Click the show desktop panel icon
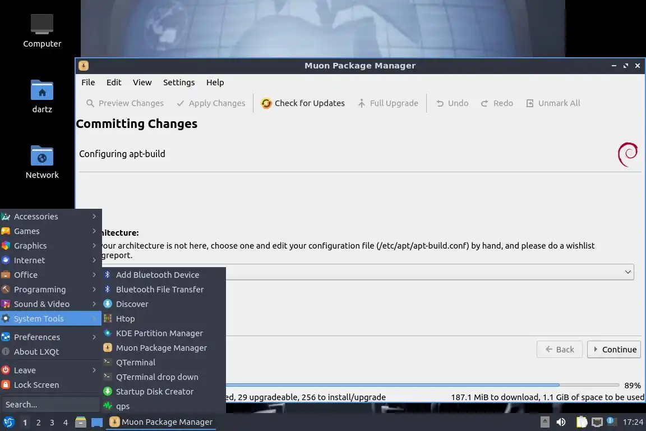The width and height of the screenshot is (646, 431). pos(97,423)
